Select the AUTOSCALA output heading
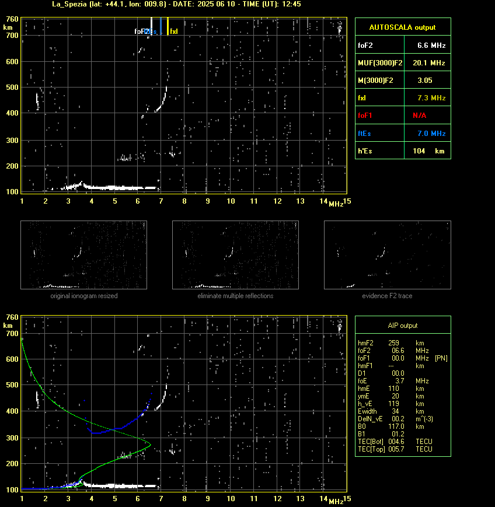495x507 pixels. [x=402, y=27]
